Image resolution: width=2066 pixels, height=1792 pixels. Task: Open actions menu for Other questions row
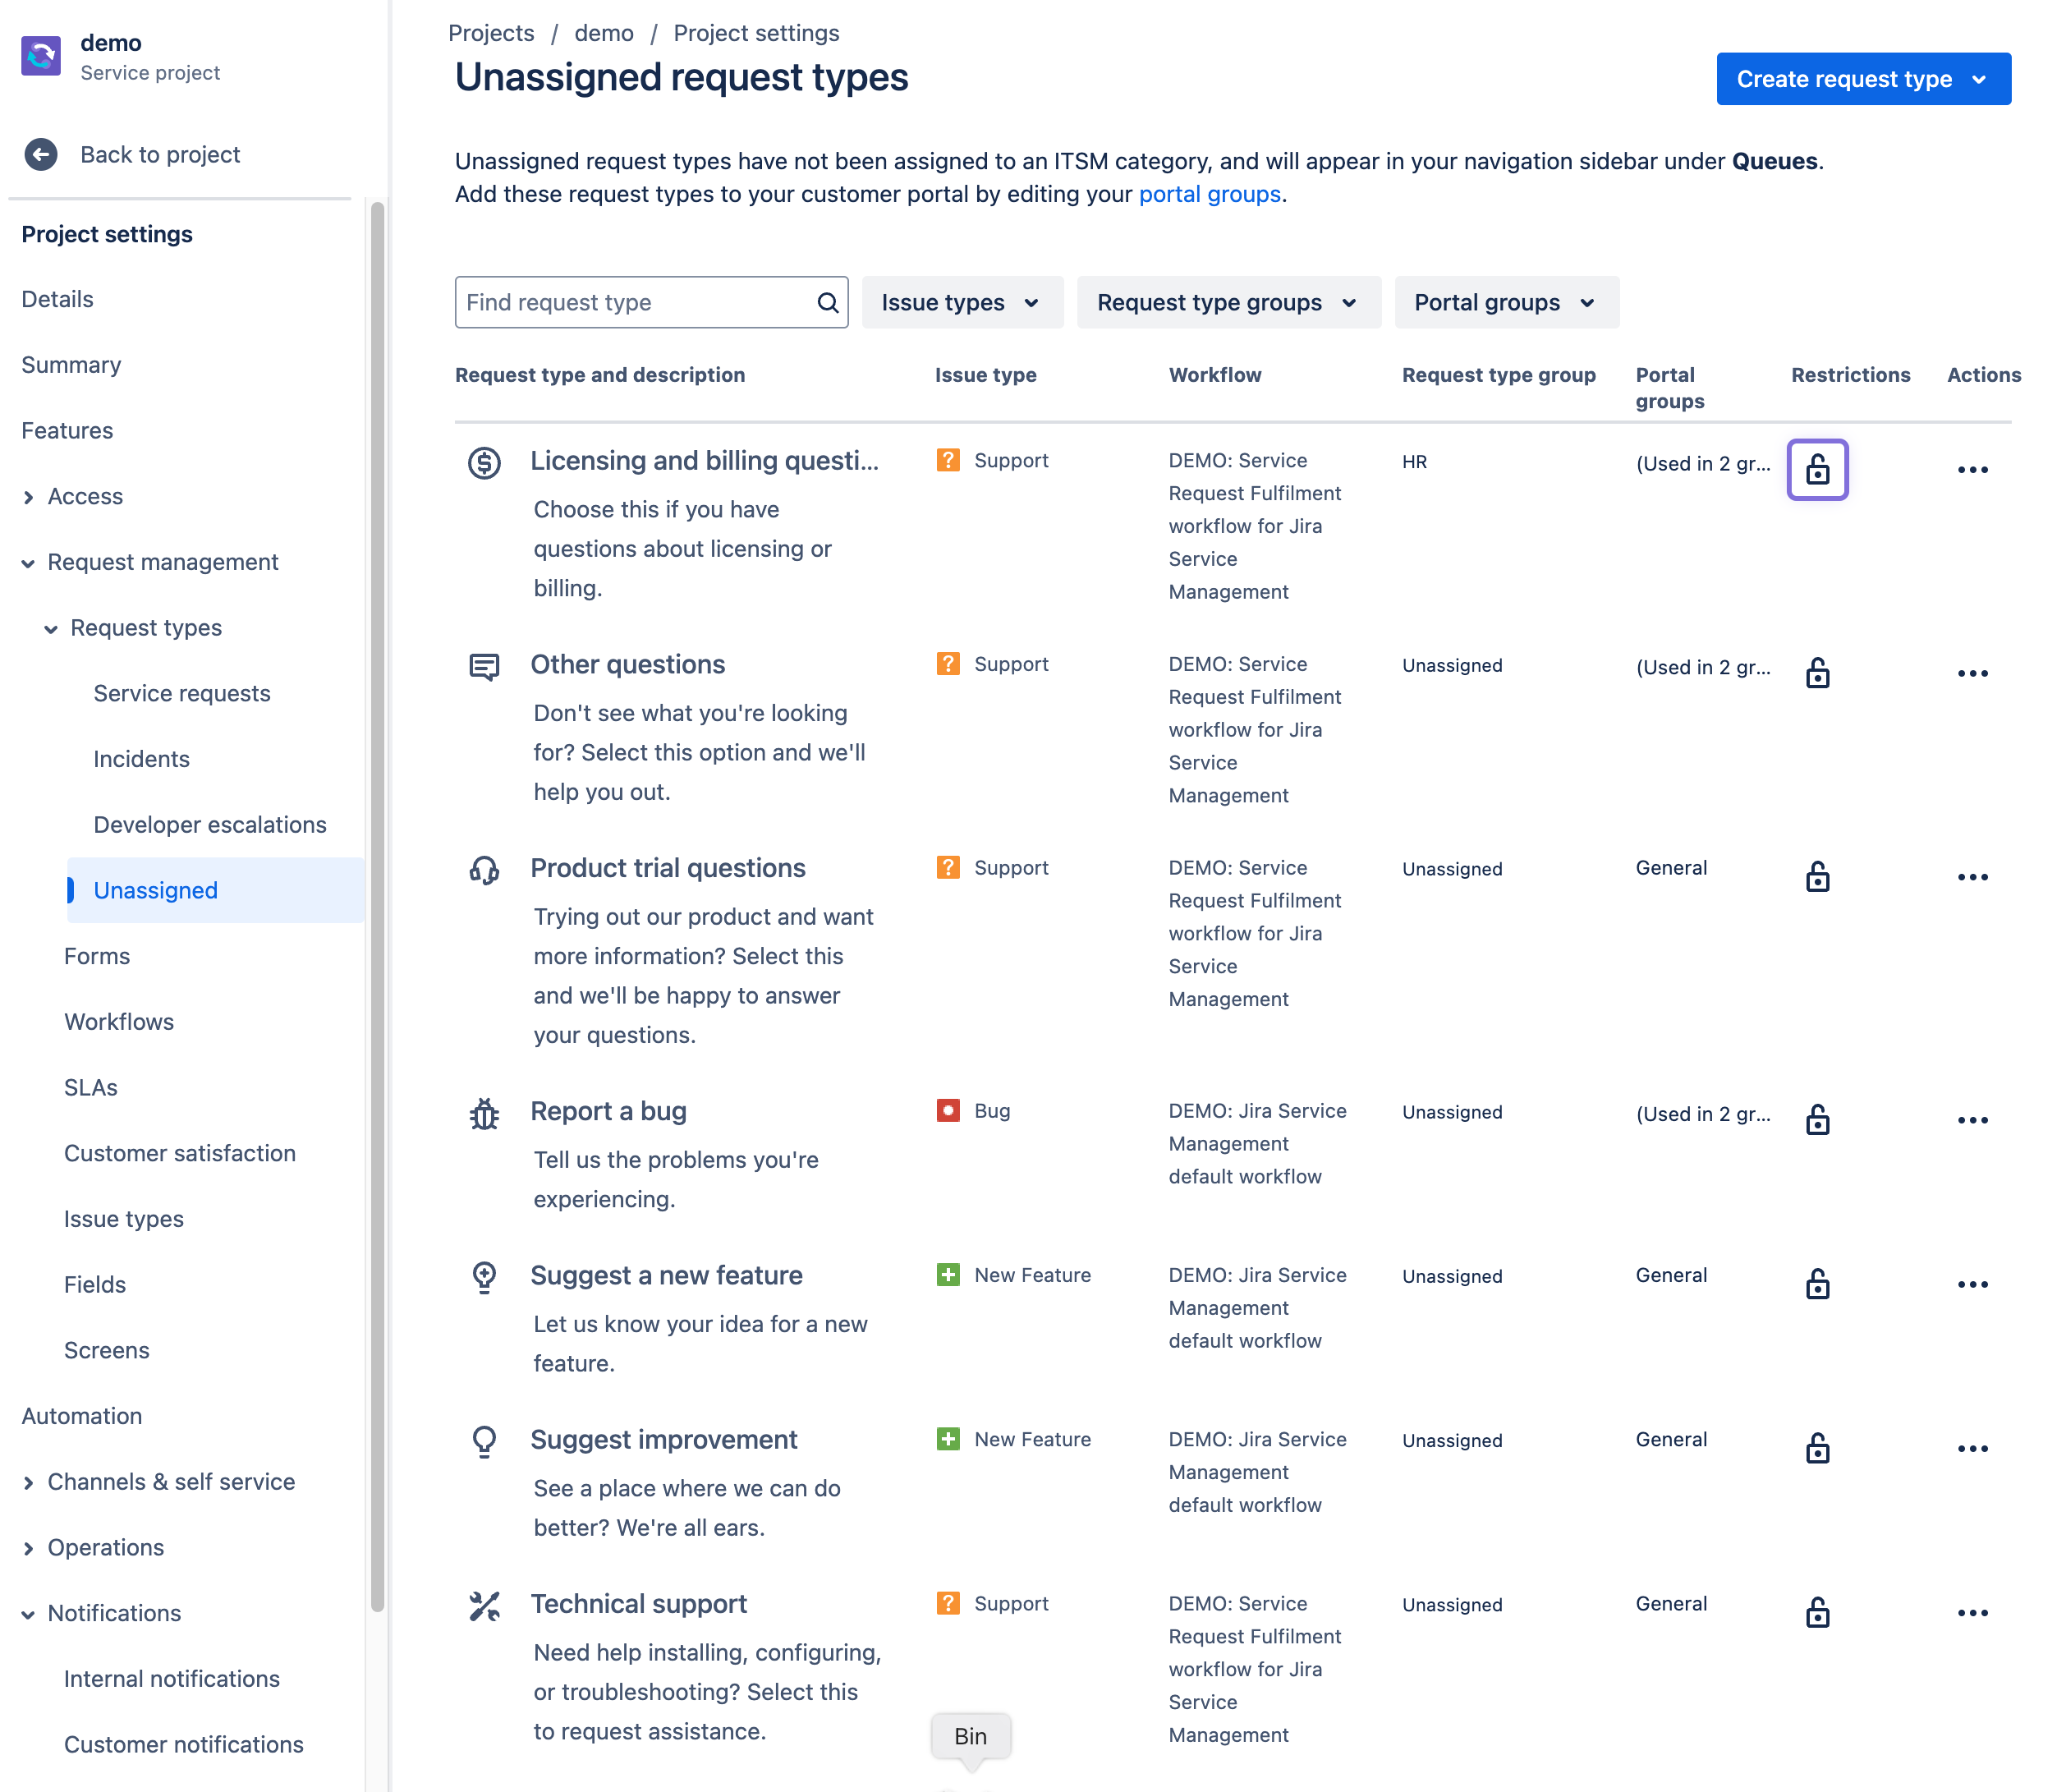pos(1972,673)
